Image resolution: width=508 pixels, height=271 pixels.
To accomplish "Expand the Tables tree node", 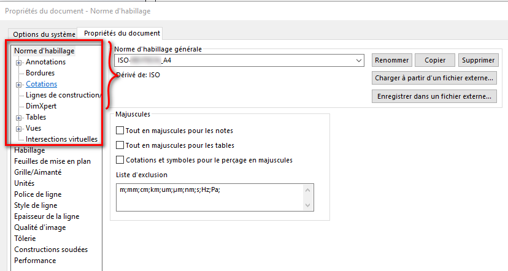I will [19, 118].
